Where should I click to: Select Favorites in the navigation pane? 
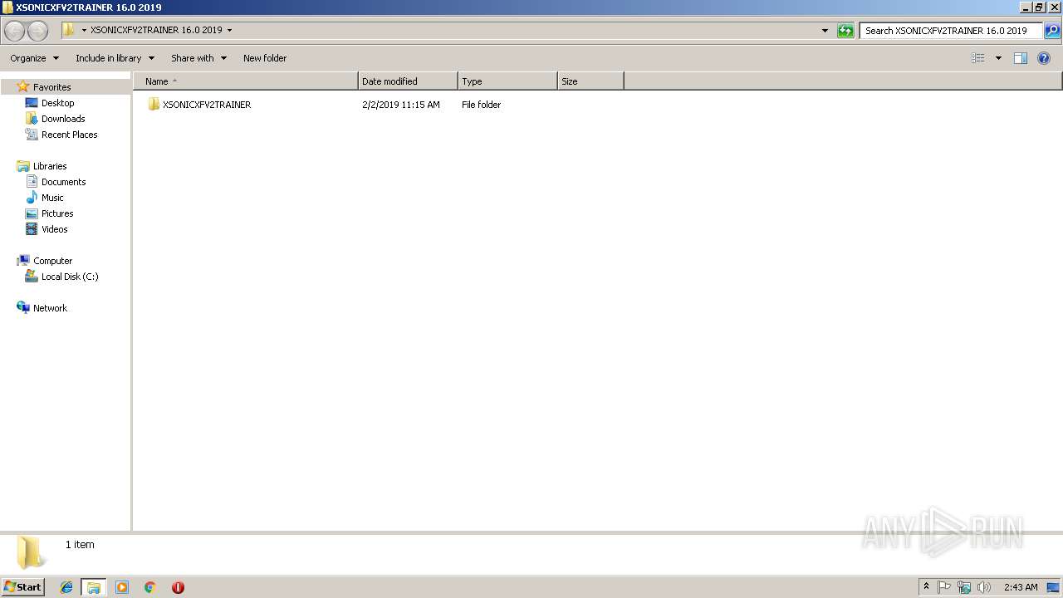(x=51, y=87)
